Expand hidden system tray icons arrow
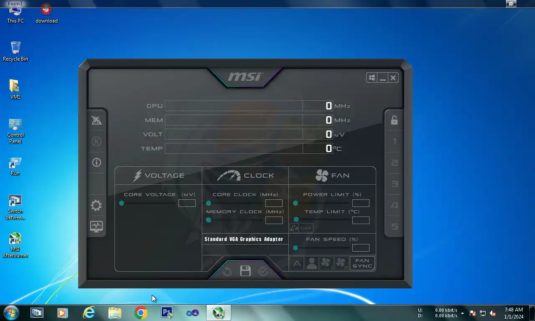Screen dimensions: 535x321 [x=462, y=313]
